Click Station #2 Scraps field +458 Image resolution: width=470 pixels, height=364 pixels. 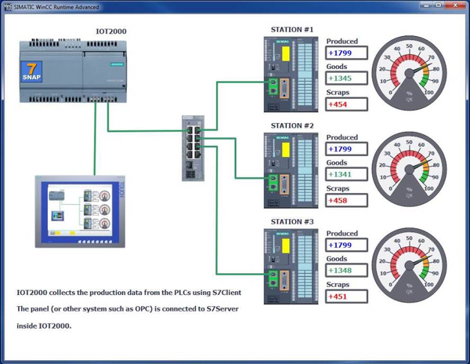pos(346,201)
